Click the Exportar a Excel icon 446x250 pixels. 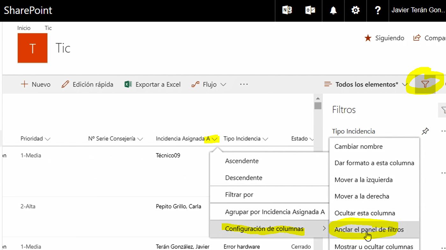(x=128, y=84)
